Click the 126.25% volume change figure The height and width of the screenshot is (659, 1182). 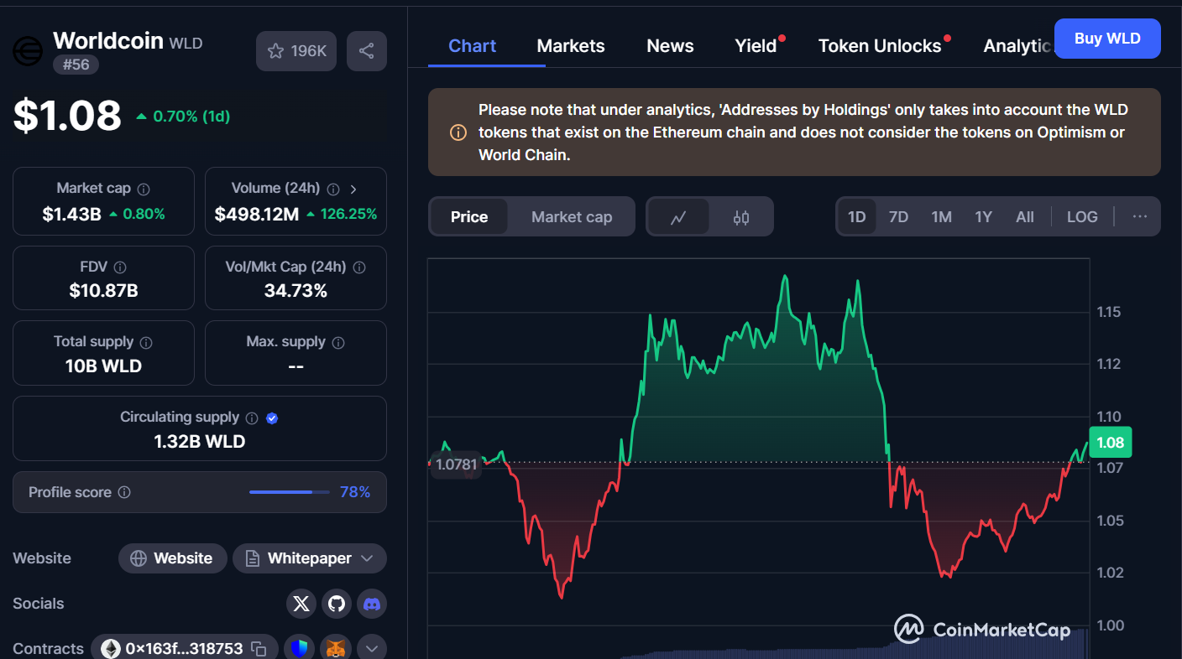tap(342, 214)
